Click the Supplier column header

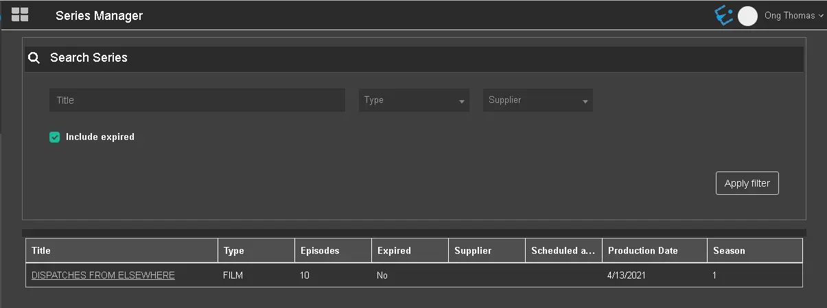coord(473,250)
